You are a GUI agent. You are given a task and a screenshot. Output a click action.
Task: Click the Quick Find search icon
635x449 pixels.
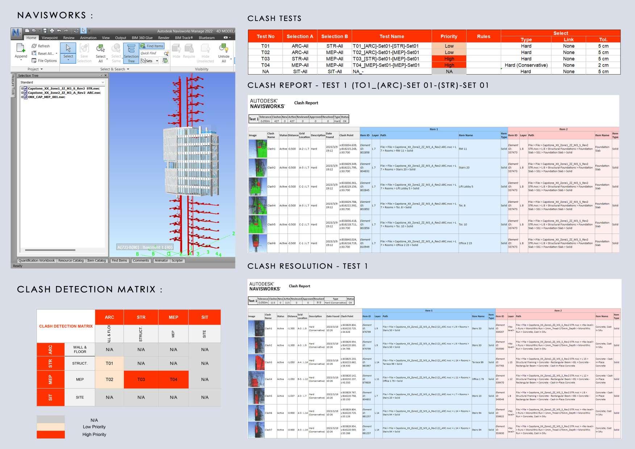[166, 53]
